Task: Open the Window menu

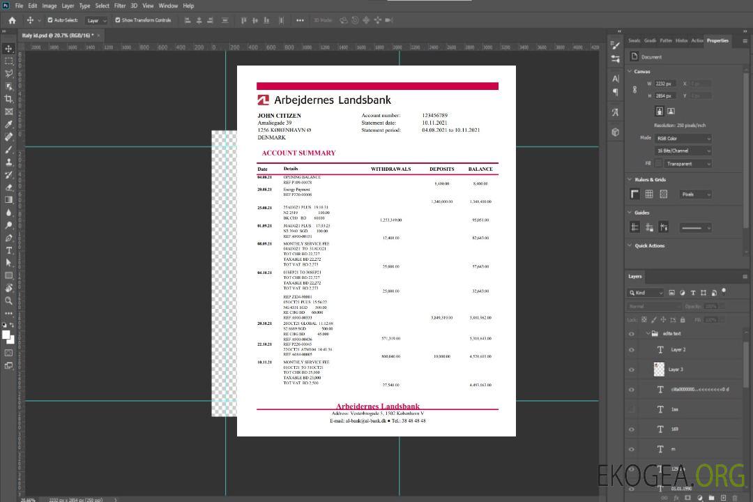Action: [x=168, y=6]
